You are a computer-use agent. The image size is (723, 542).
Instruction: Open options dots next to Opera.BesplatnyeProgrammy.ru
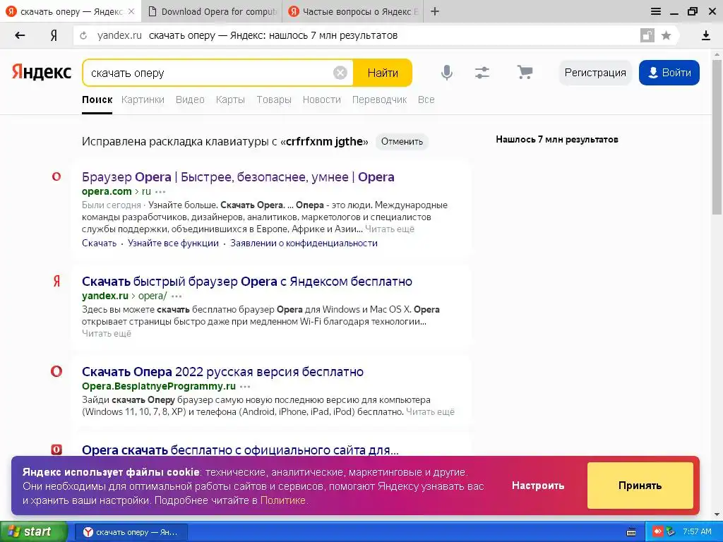tap(245, 387)
